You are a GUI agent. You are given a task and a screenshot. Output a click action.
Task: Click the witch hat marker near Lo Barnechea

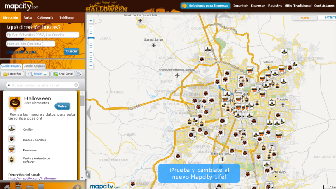point(284,52)
